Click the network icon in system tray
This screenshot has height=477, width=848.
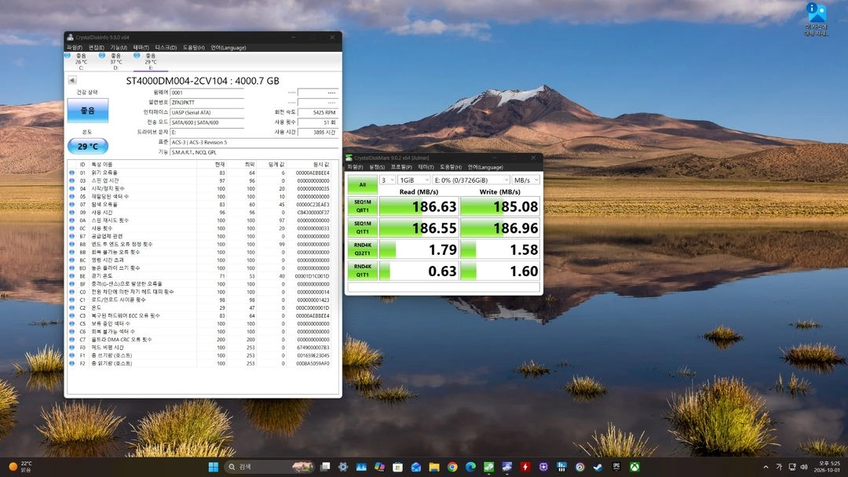(x=792, y=467)
